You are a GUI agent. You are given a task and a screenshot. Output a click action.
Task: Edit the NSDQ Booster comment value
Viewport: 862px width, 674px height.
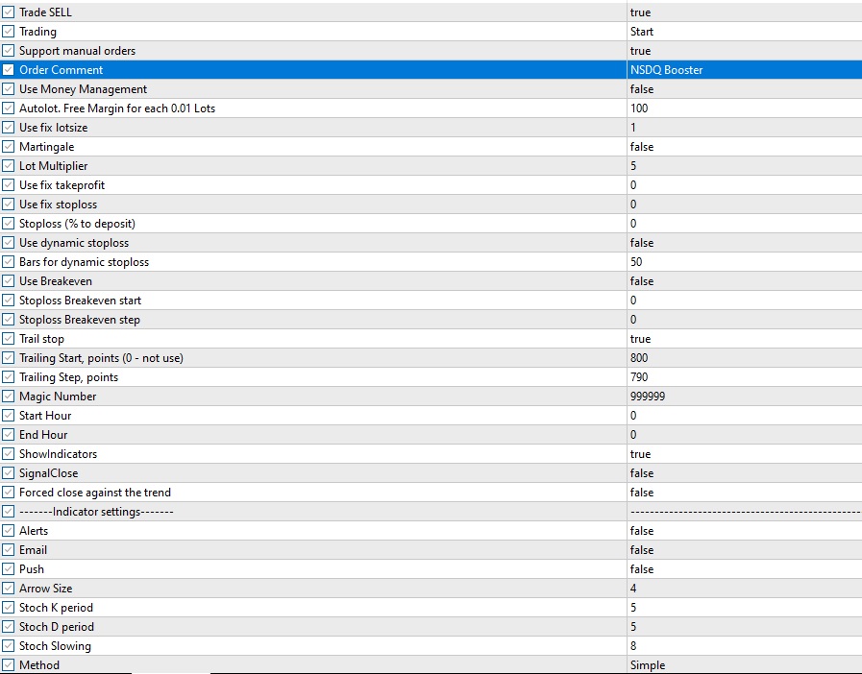tap(666, 70)
